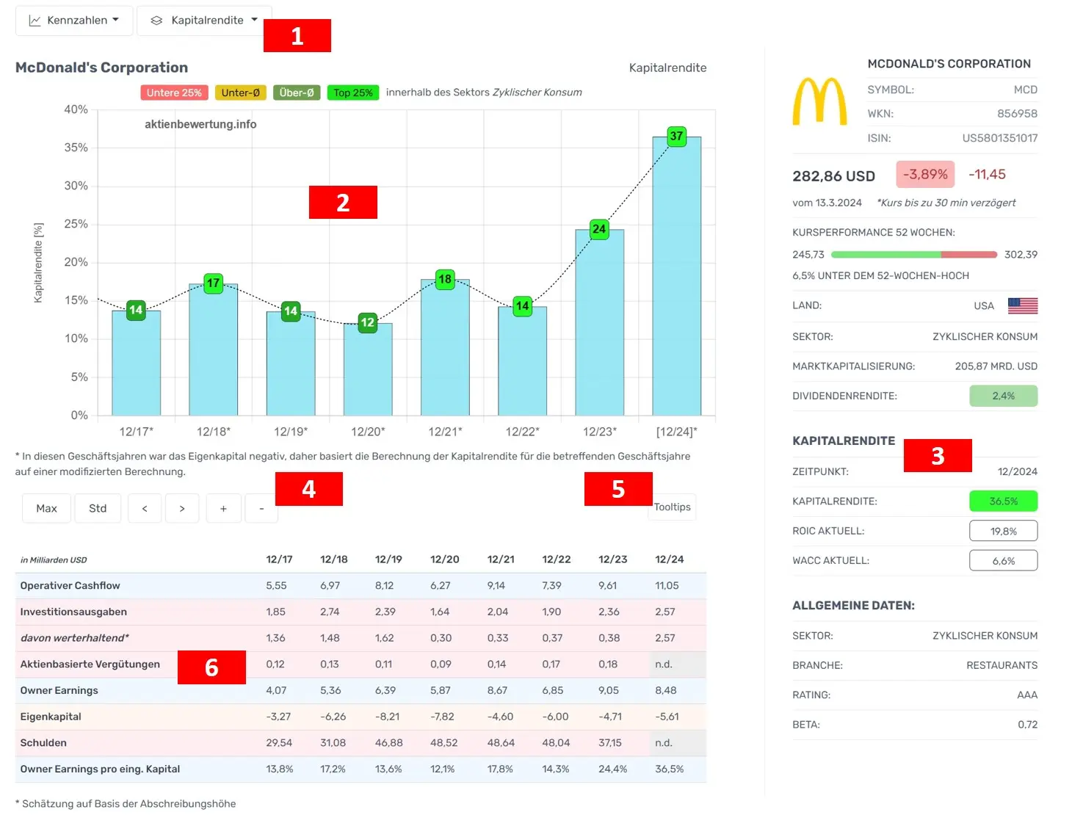Click the beta value '0,72'
The height and width of the screenshot is (826, 1072).
pos(1028,725)
